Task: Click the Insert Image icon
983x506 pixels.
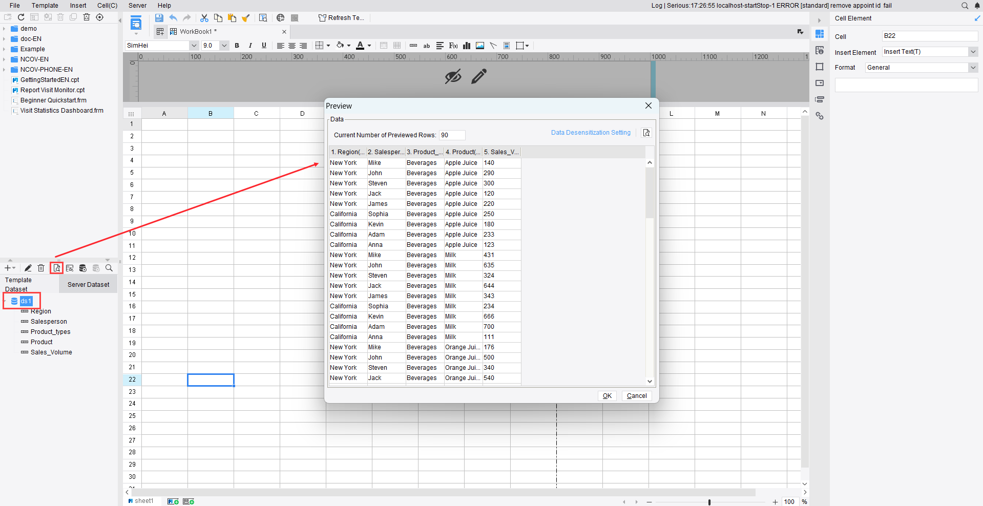Action: click(x=480, y=46)
